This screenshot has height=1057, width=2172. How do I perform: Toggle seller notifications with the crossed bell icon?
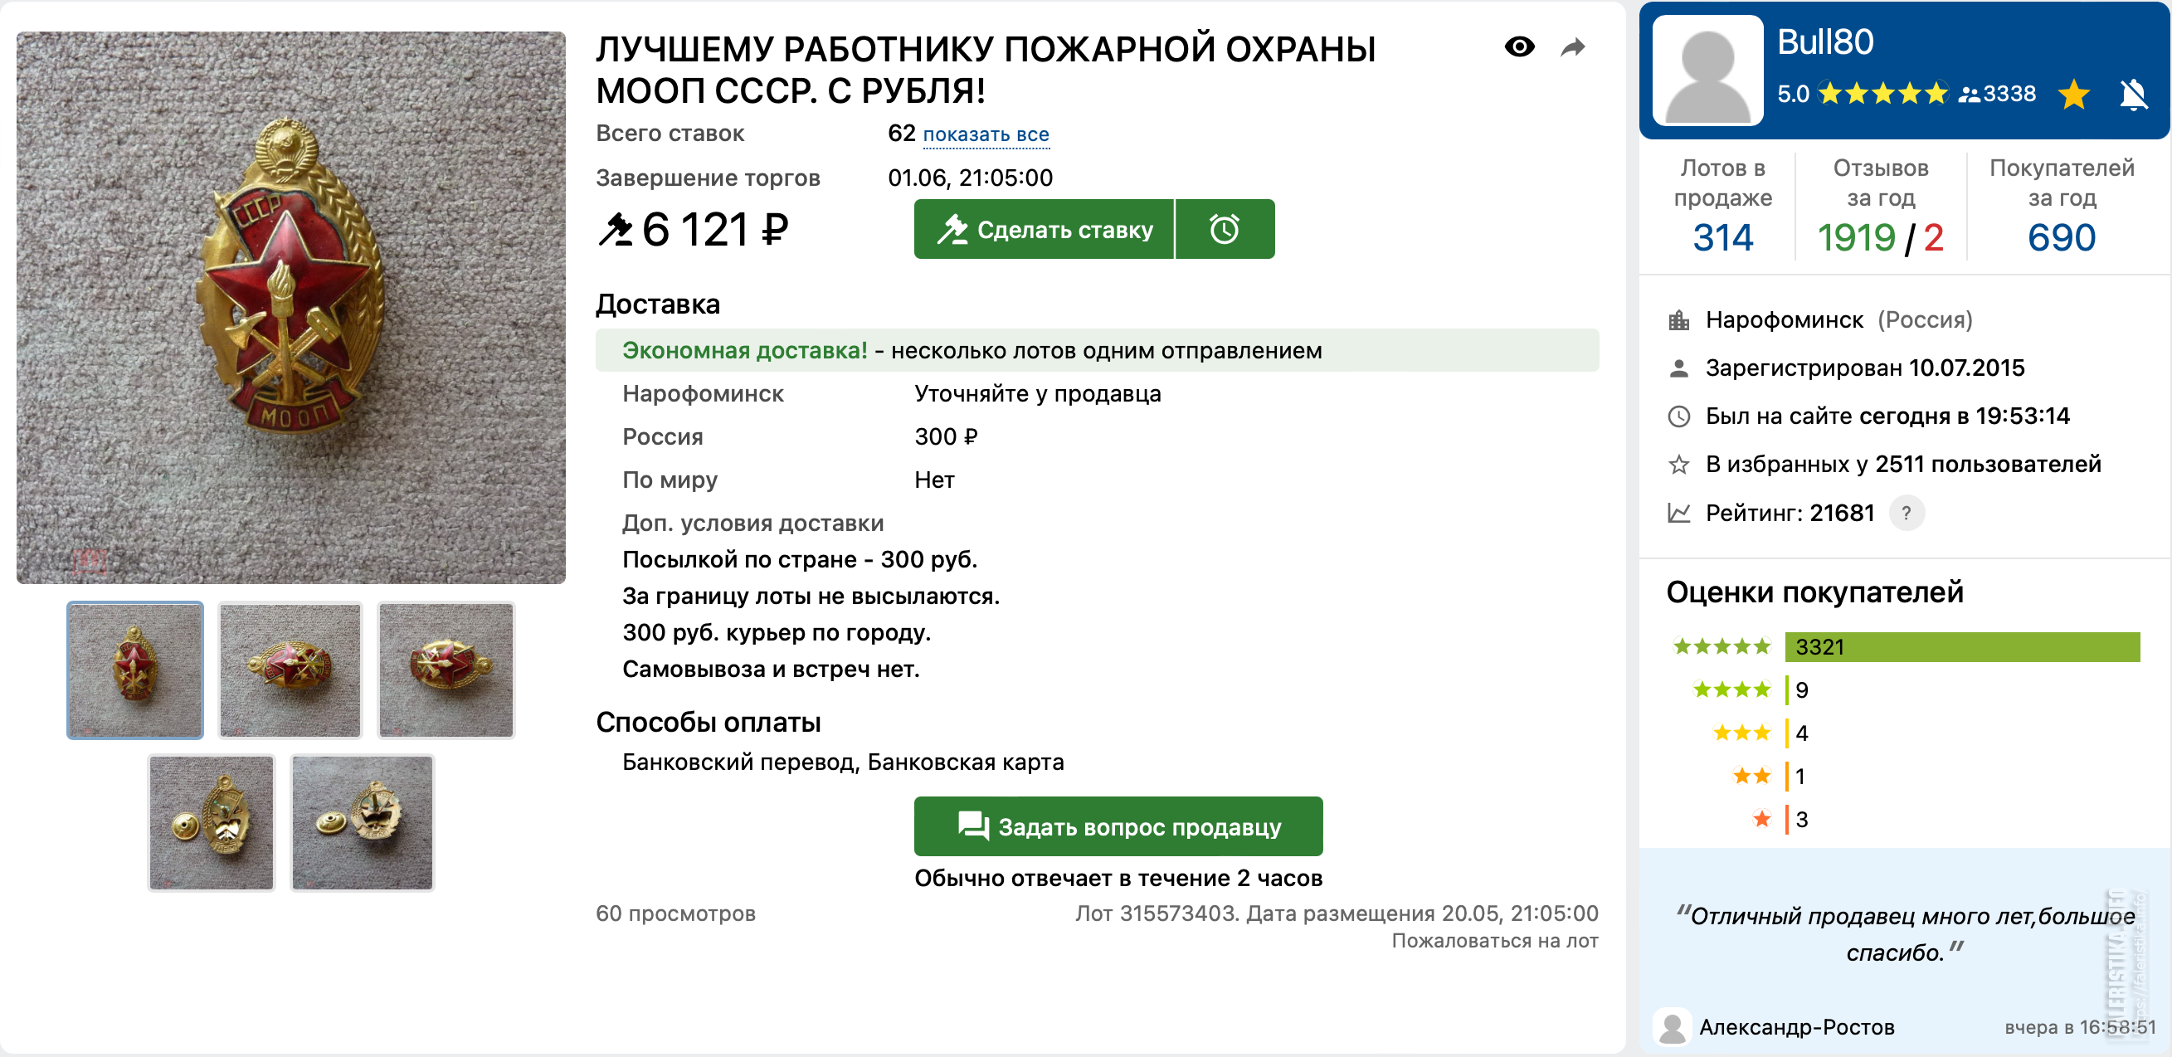pyautogui.click(x=2133, y=94)
